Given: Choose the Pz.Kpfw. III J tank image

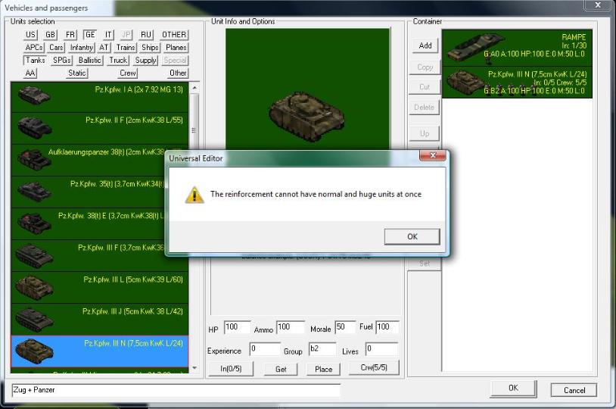Looking at the screenshot, I should click(34, 320).
